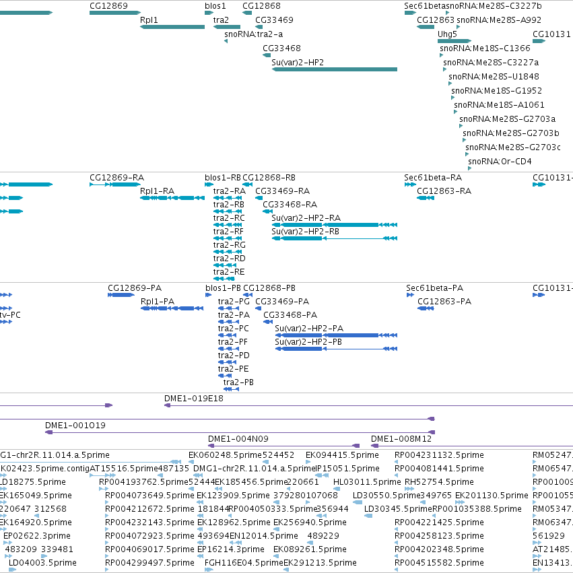Click the DME1-019E18 BAC label

point(194,399)
